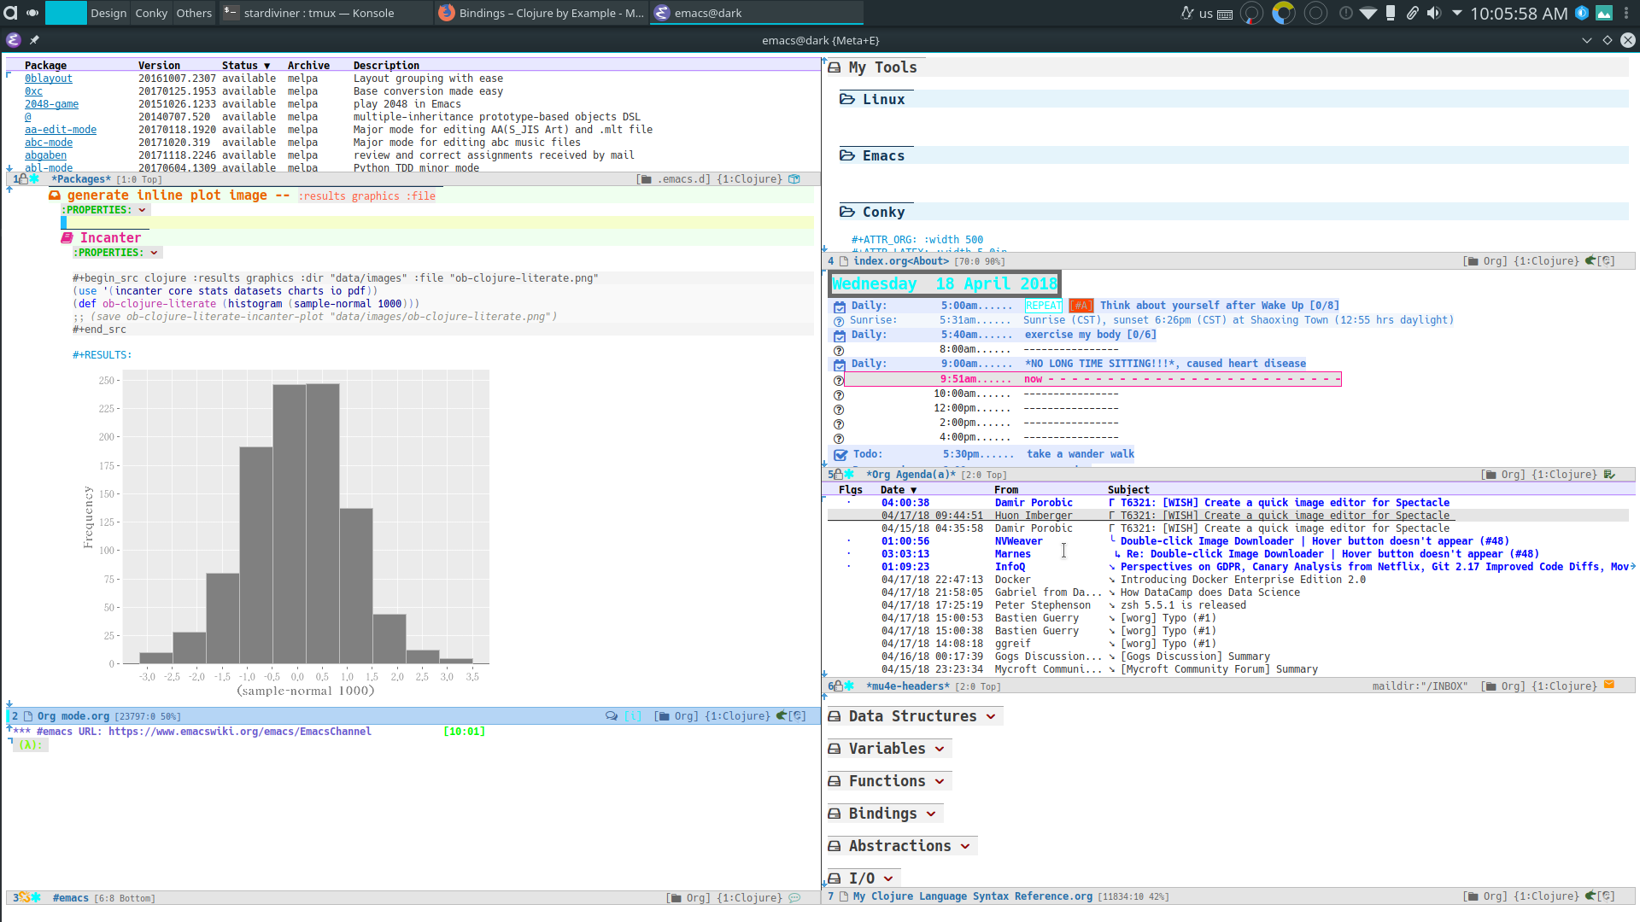Click the My Tools heading icon
Viewport: 1640px width, 922px height.
click(835, 67)
